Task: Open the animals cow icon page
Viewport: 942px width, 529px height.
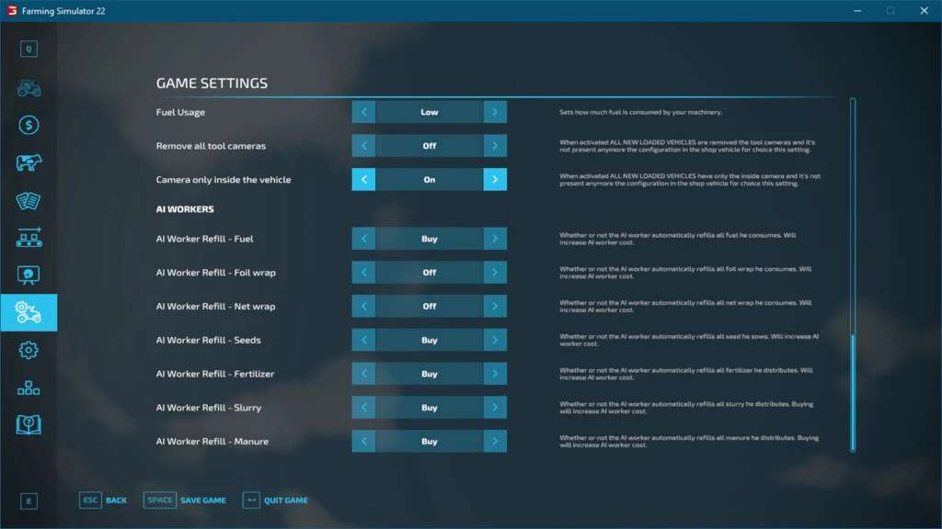Action: click(x=29, y=163)
